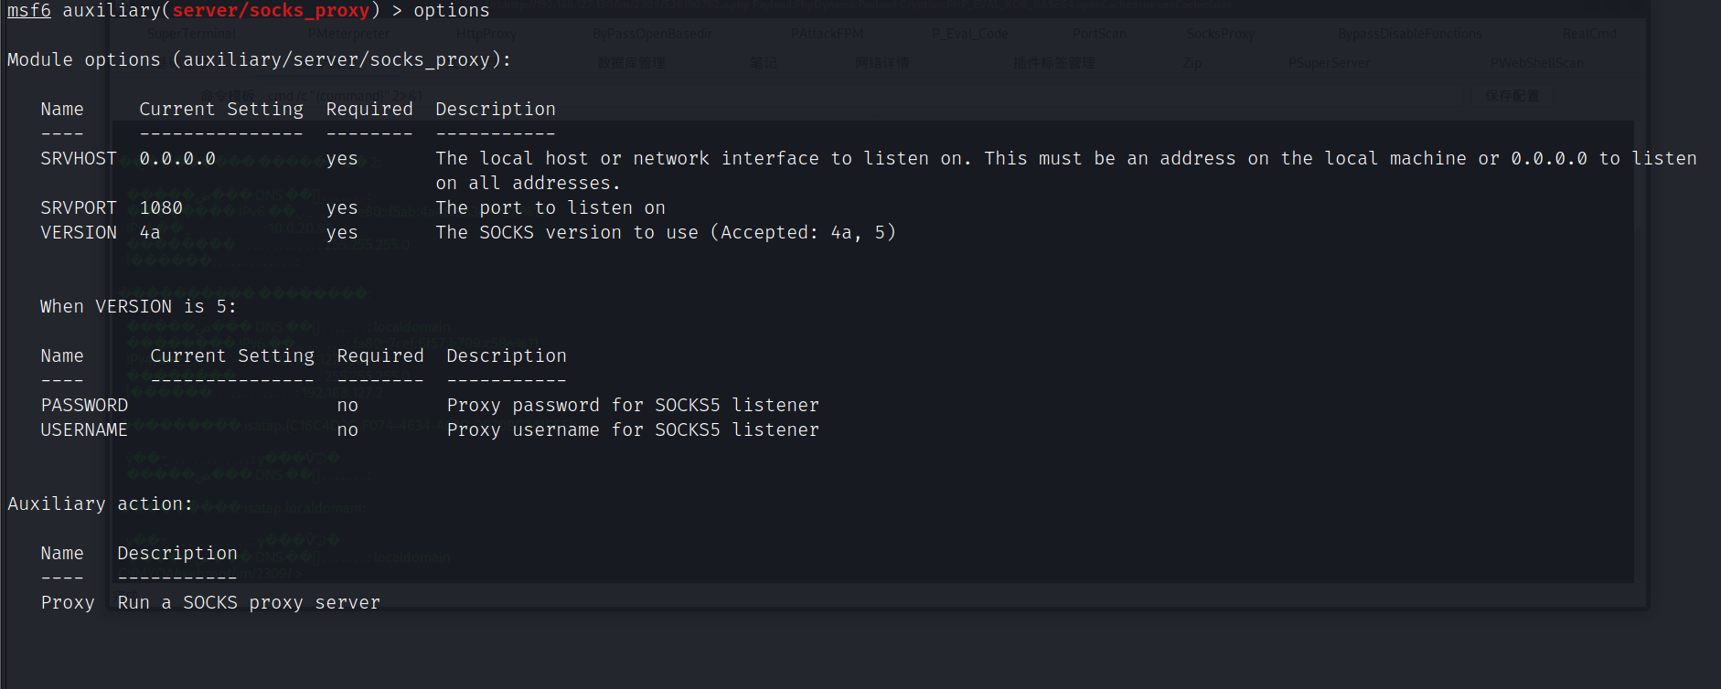Switch to the 网络详情 tab
The image size is (1721, 689).
pyautogui.click(x=882, y=63)
